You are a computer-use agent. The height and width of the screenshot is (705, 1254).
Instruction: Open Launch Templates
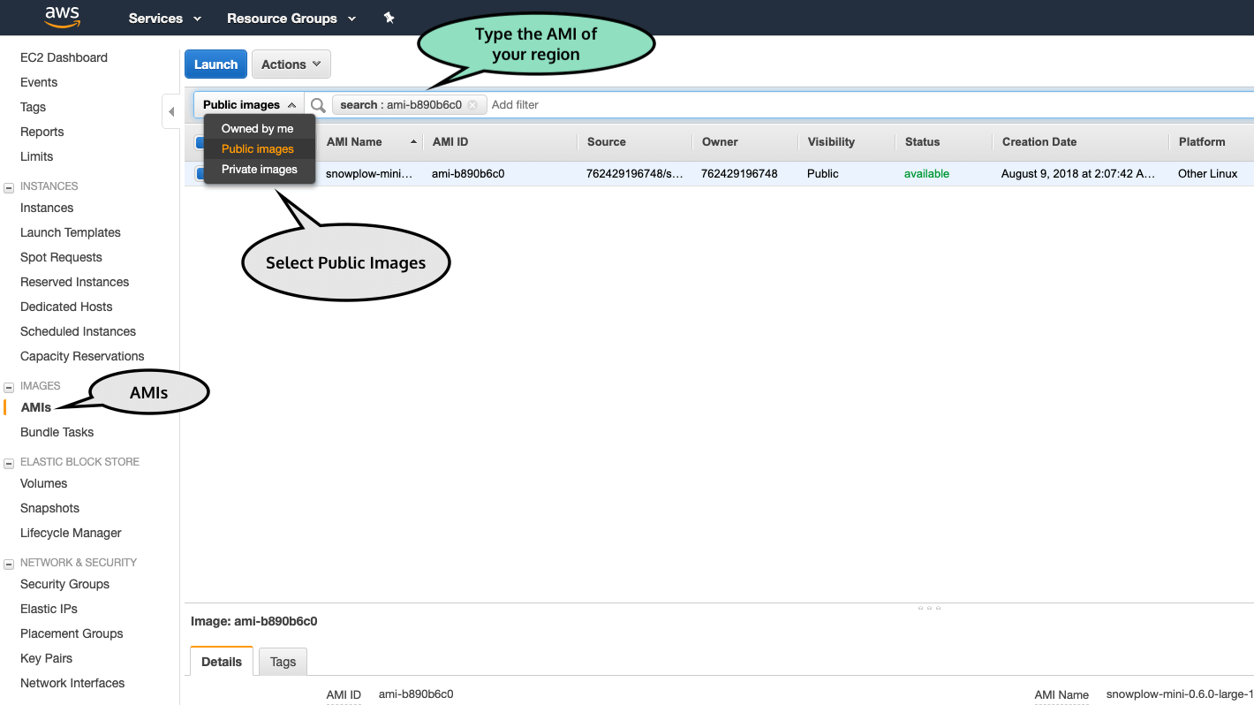(71, 232)
